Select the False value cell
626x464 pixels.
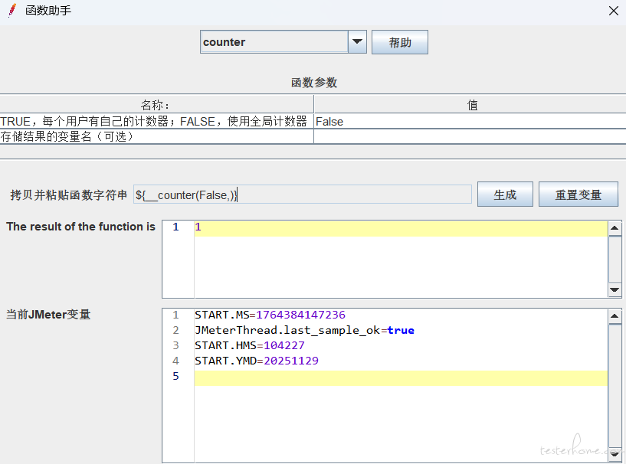coord(469,121)
